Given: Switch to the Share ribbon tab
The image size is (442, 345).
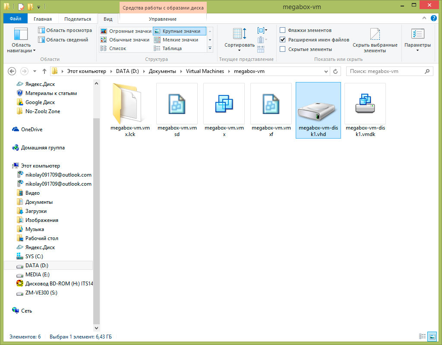Looking at the screenshot, I should [78, 19].
